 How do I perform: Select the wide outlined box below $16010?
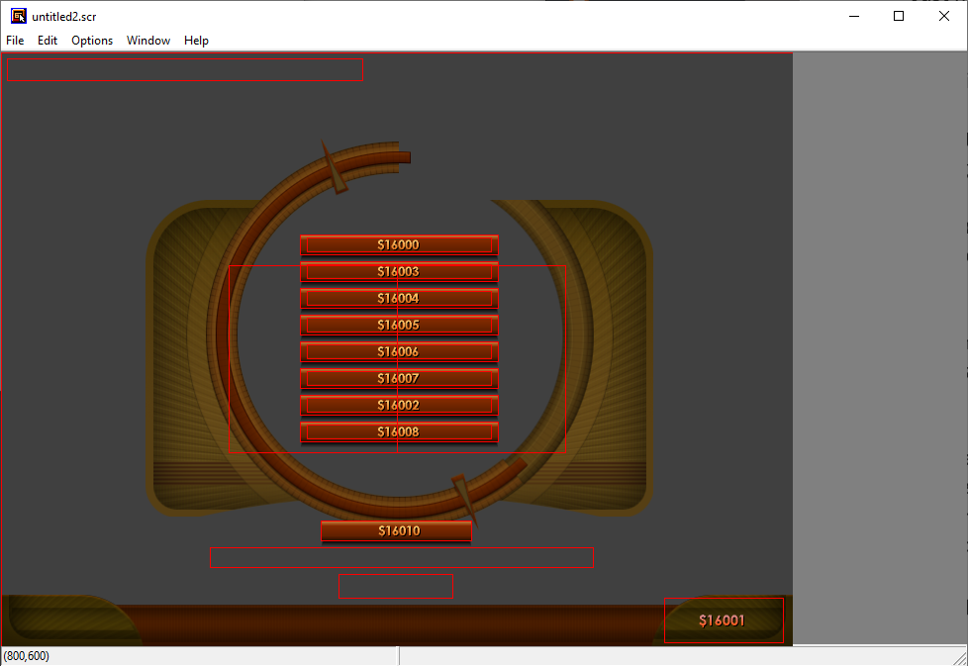[402, 557]
